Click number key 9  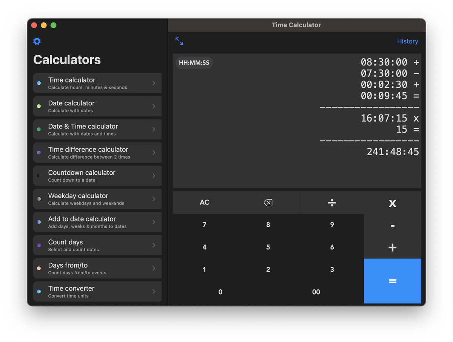tap(332, 225)
